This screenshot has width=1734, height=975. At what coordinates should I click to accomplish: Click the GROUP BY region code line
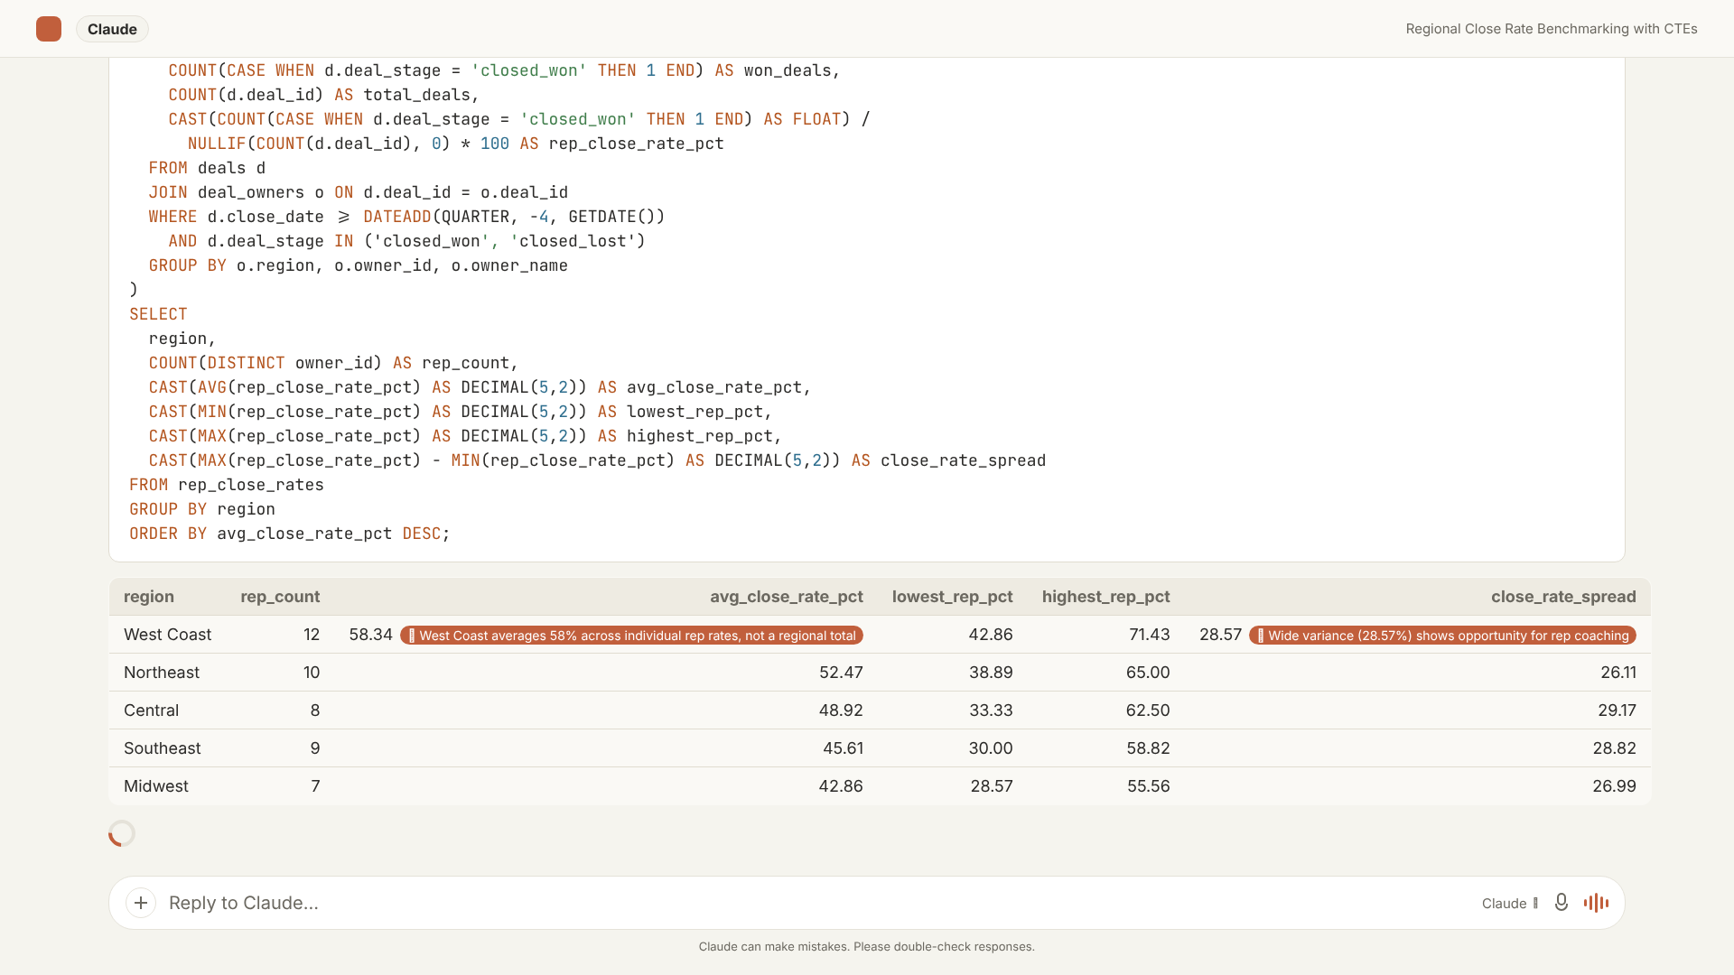pyautogui.click(x=202, y=509)
